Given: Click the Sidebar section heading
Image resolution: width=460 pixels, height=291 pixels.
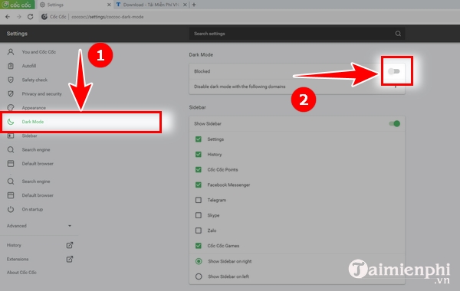Looking at the screenshot, I should (198, 107).
